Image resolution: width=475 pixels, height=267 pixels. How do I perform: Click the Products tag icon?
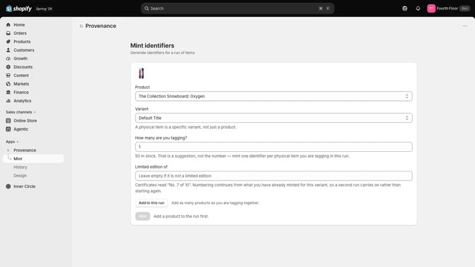tap(8, 42)
